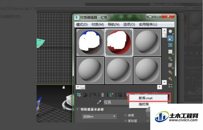Click sample slots scroll right arrow
This screenshot has width=203, height=130.
(159, 87)
